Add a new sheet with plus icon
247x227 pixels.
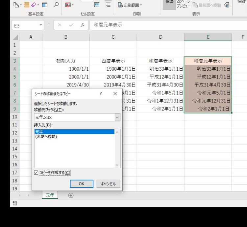click(71, 195)
